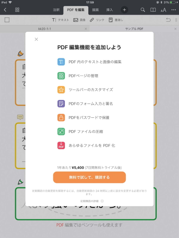
Task: Close the サンプル PDF document tab
Action: (175, 29)
